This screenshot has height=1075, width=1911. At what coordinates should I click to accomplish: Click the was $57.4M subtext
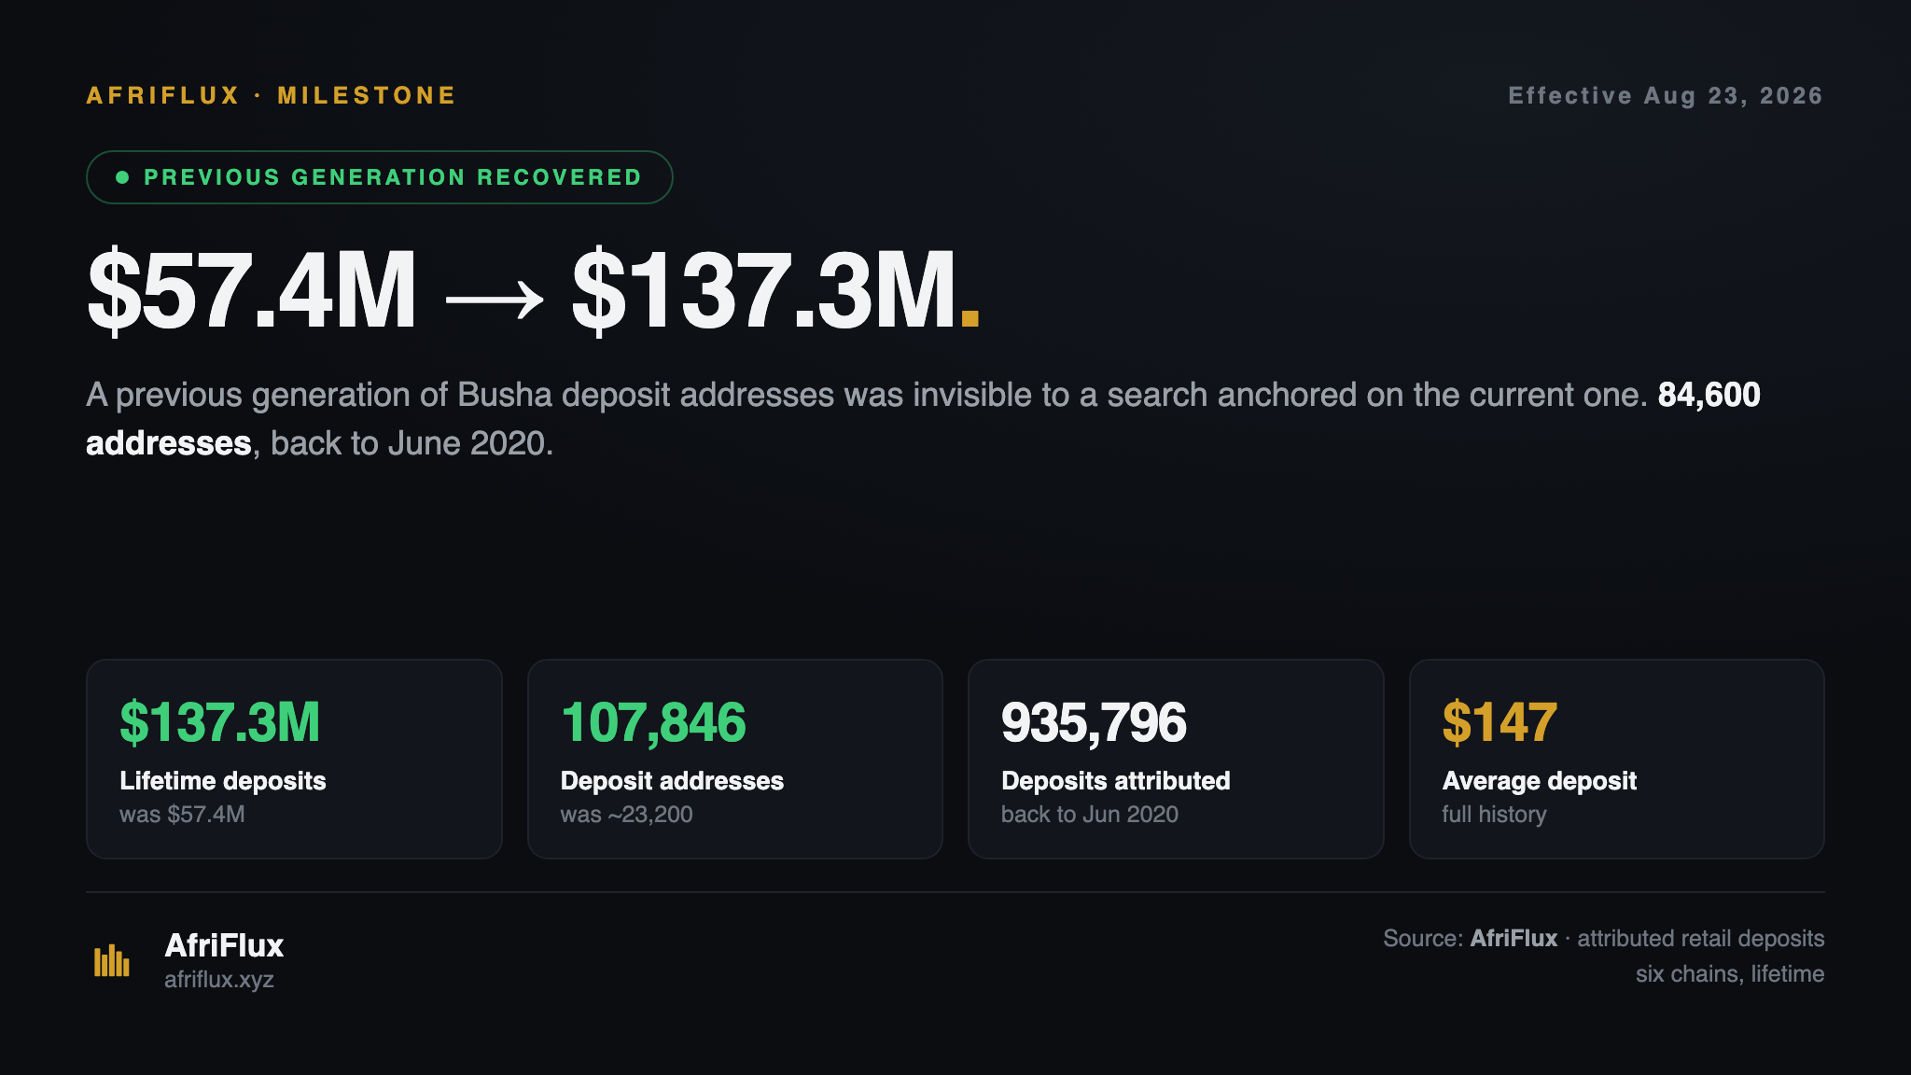[182, 815]
